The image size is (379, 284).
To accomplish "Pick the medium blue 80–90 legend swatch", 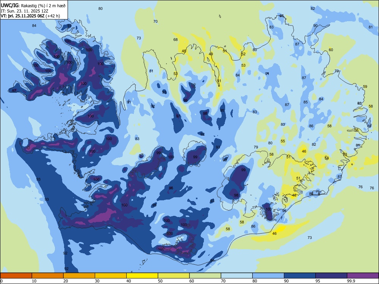I will coord(268,276).
